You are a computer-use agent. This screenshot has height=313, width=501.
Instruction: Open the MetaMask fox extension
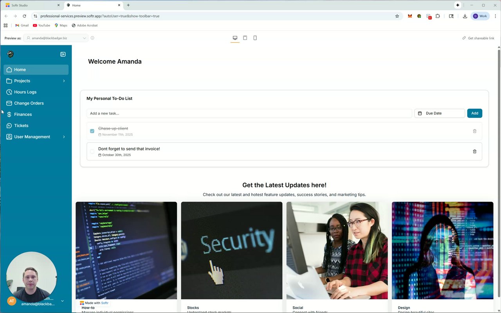pyautogui.click(x=410, y=16)
